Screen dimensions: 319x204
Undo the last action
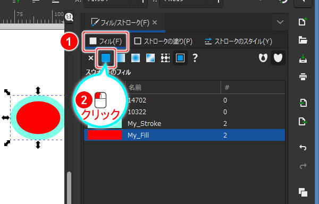point(303,148)
